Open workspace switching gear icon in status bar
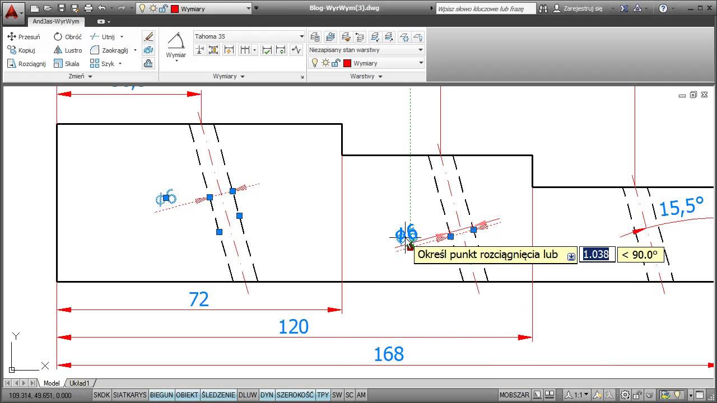The height and width of the screenshot is (403, 717). [626, 395]
